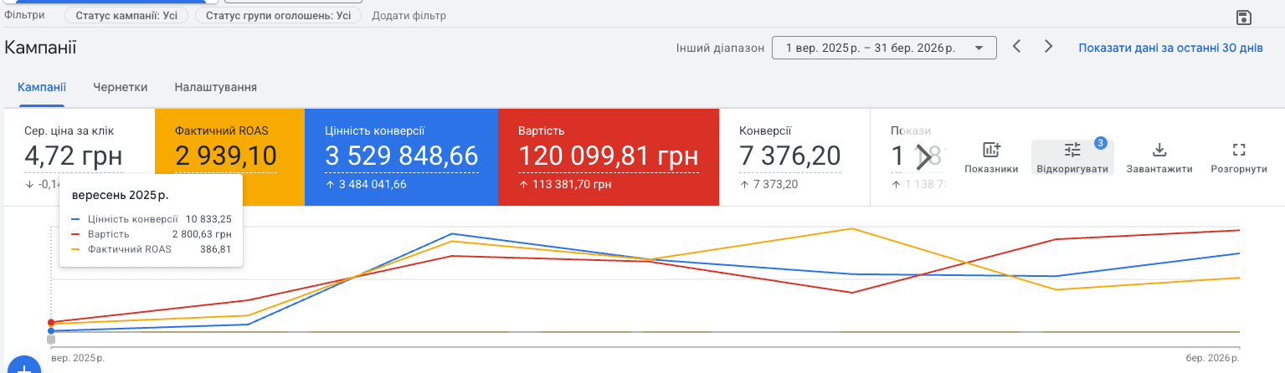Select the blue Цінність конверсії card
This screenshot has width=1285, height=373.
pyautogui.click(x=401, y=156)
